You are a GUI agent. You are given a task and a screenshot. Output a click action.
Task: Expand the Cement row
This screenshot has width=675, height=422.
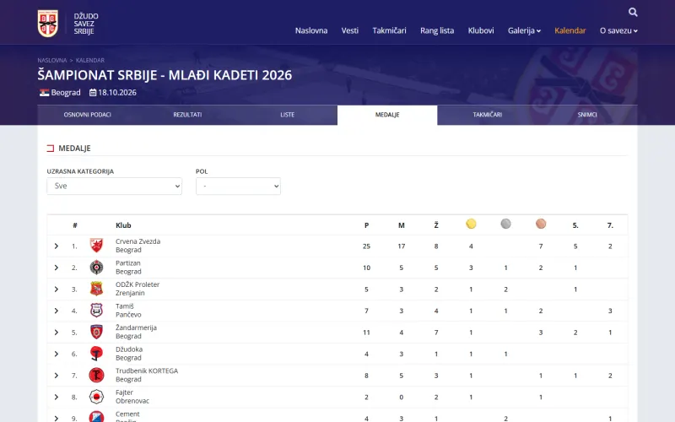57,418
